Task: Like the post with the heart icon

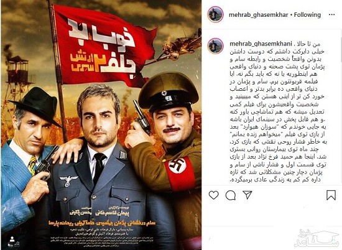Action: (x=213, y=195)
